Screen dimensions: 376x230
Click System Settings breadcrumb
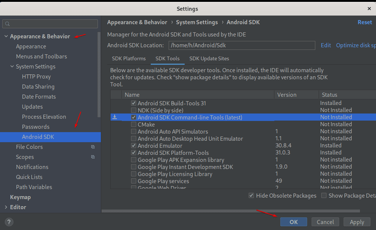point(197,22)
